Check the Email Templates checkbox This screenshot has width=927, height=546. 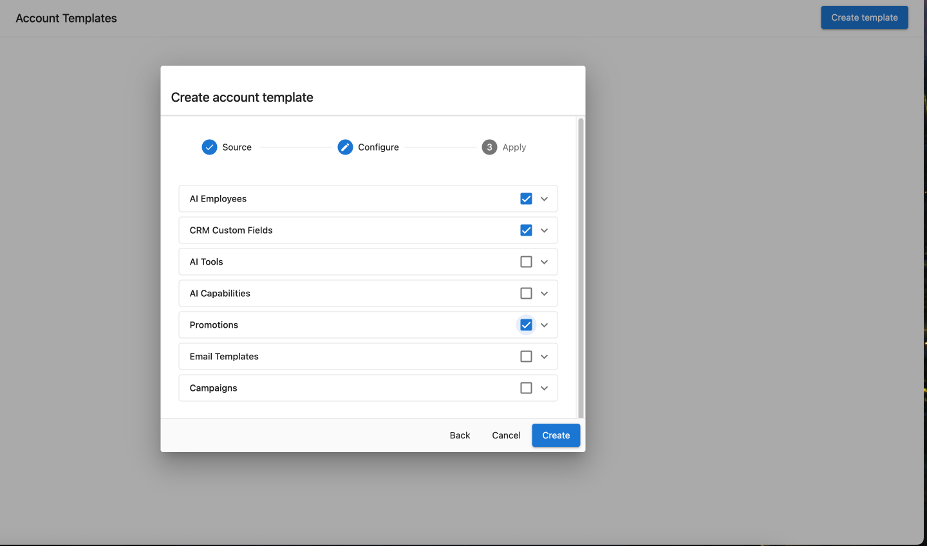tap(526, 357)
